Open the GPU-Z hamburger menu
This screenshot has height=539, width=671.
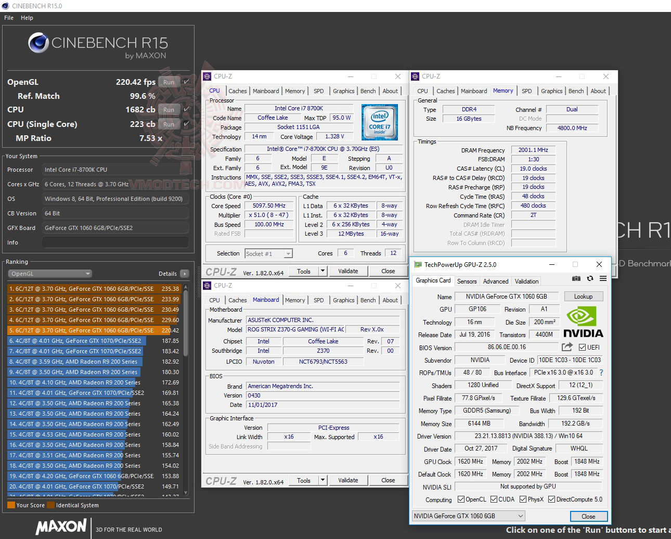click(x=603, y=278)
